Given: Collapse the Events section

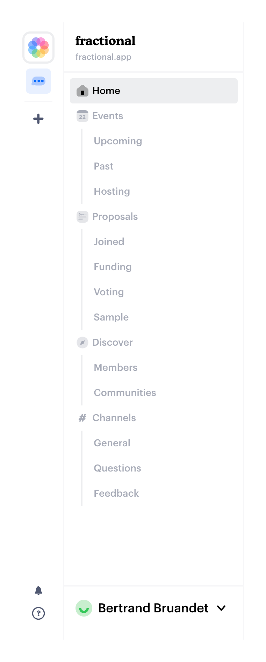Looking at the screenshot, I should 108,116.
